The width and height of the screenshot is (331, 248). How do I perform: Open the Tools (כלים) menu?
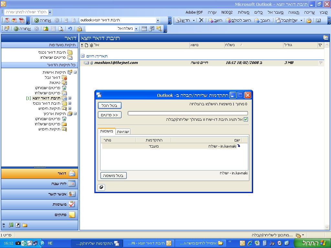coord(259,12)
